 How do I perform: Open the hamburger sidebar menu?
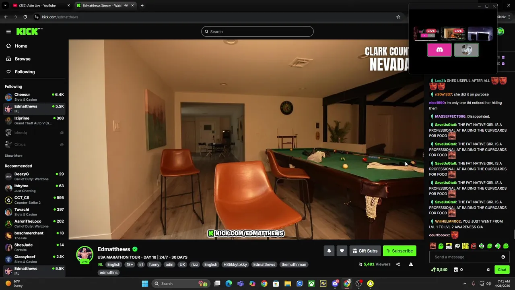(8, 31)
